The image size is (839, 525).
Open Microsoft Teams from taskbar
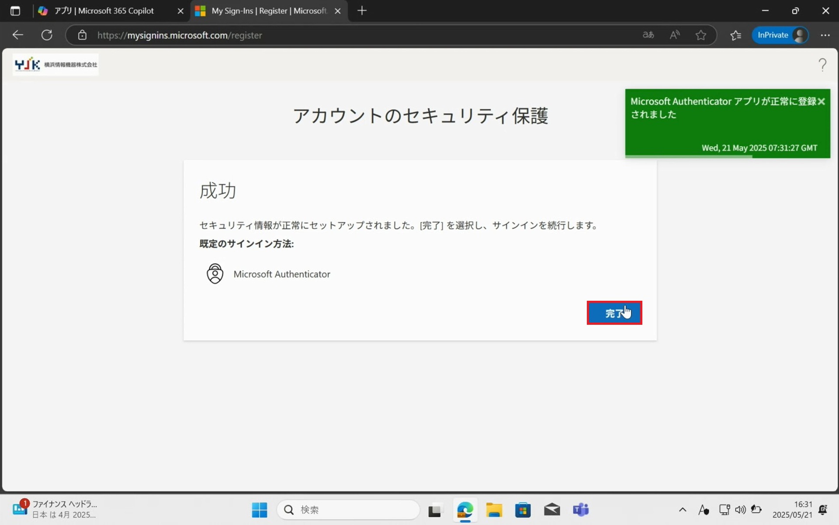point(581,510)
